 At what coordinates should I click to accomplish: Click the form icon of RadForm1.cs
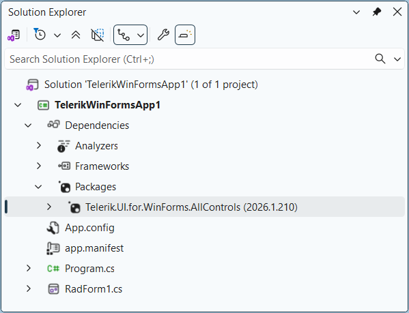[x=54, y=289]
